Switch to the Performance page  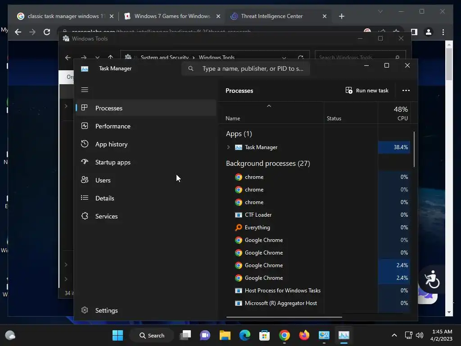(x=146, y=126)
